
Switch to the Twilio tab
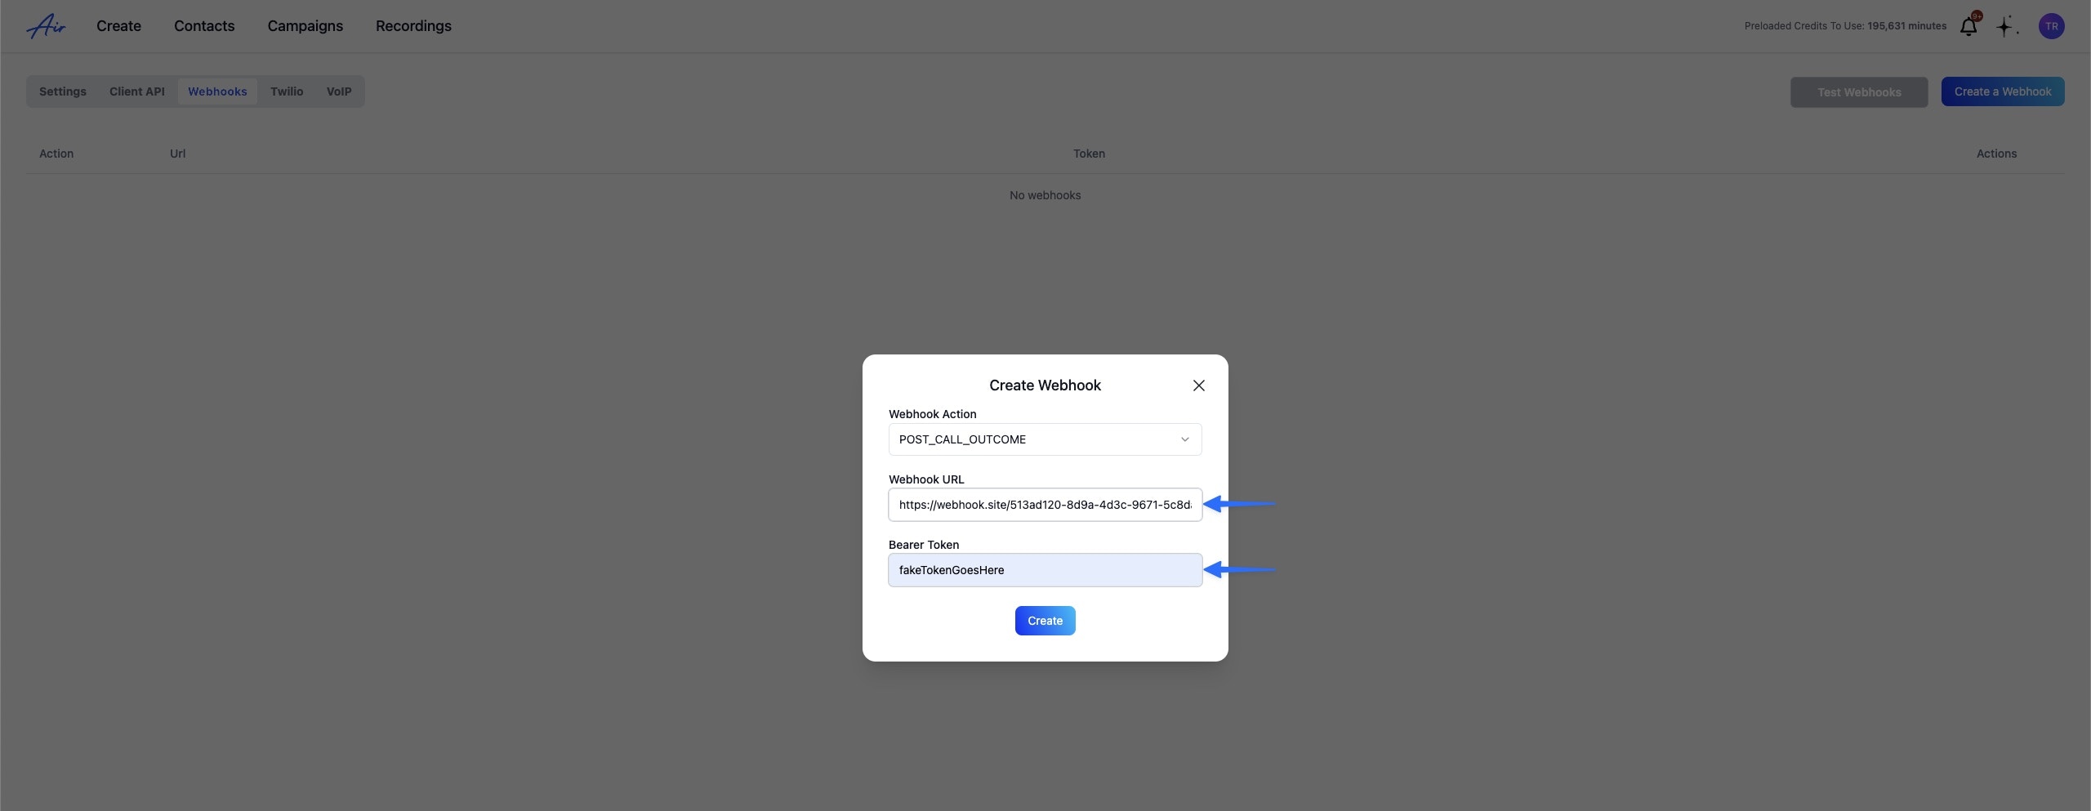[286, 91]
